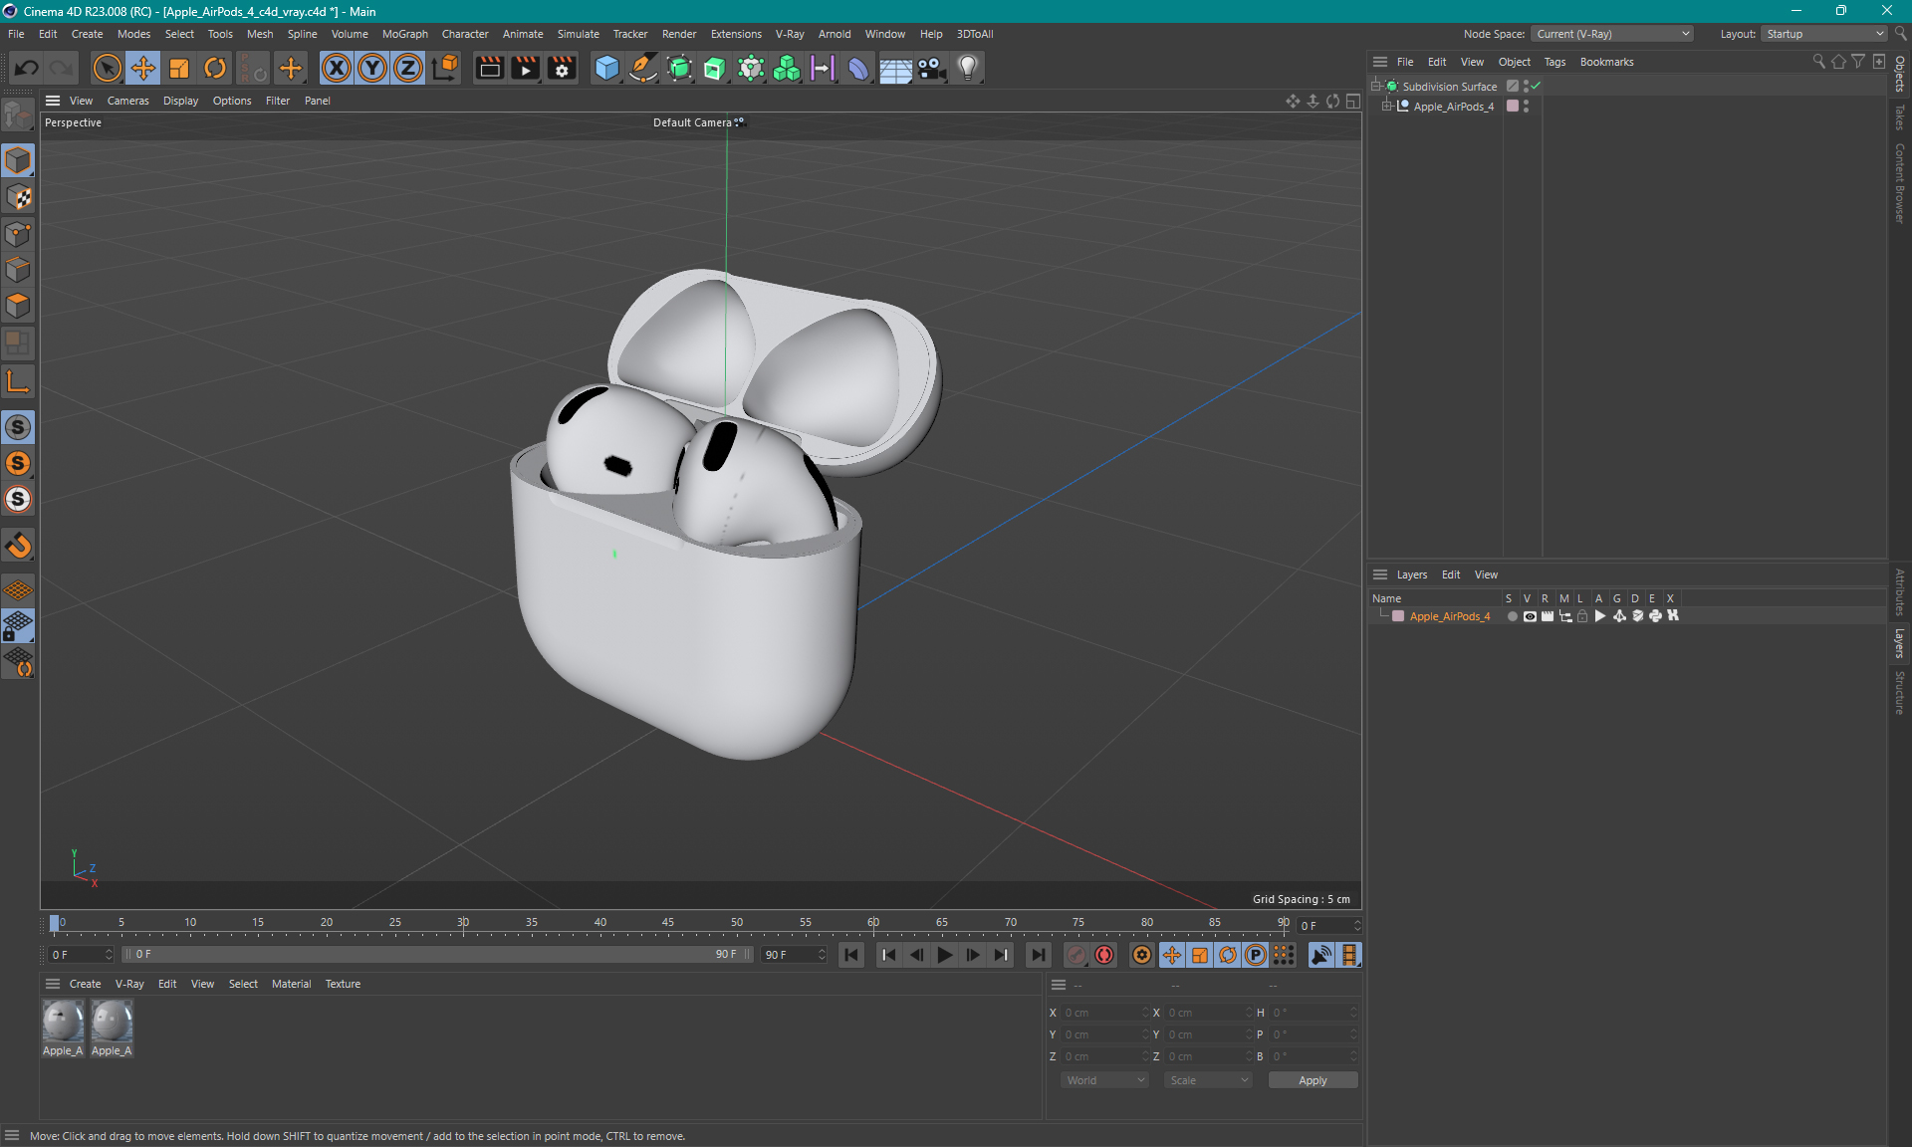Open the Node Space dropdown
This screenshot has height=1147, width=1912.
(x=1611, y=34)
